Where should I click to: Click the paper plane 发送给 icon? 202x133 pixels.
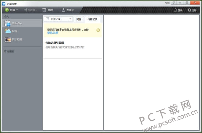pos(25,10)
